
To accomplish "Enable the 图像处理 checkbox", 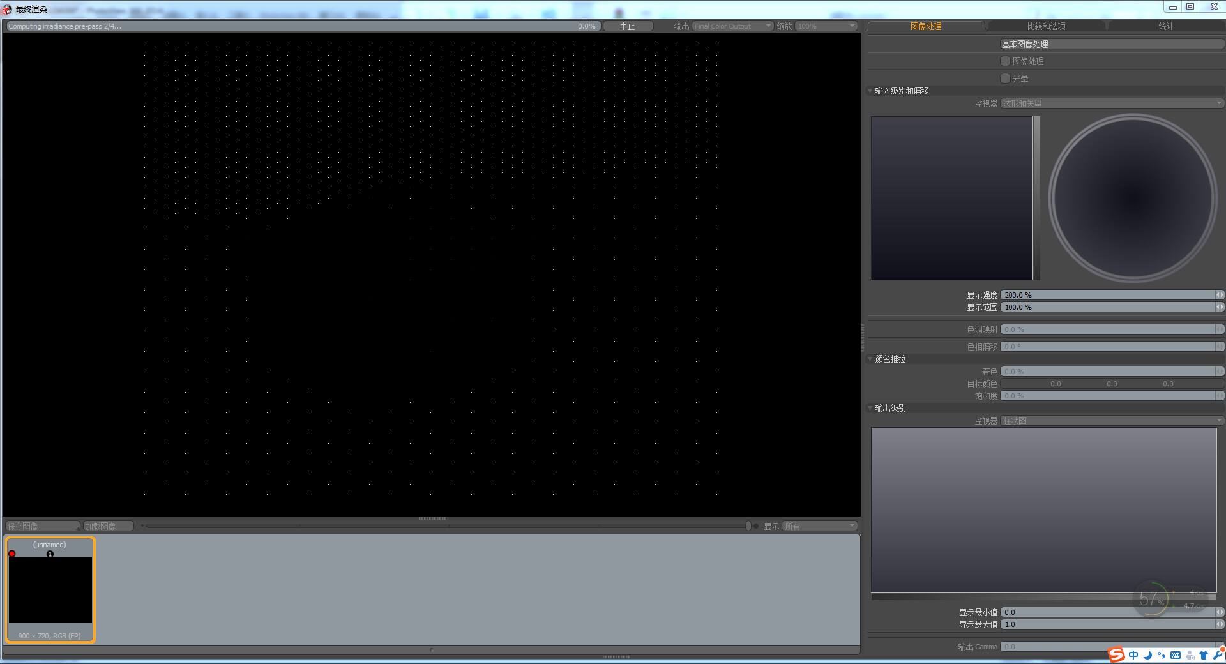I will point(1005,61).
